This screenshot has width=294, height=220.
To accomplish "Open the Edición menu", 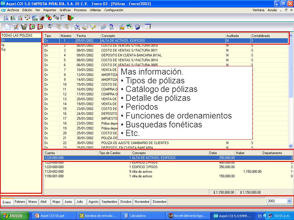I will pyautogui.click(x=27, y=10).
